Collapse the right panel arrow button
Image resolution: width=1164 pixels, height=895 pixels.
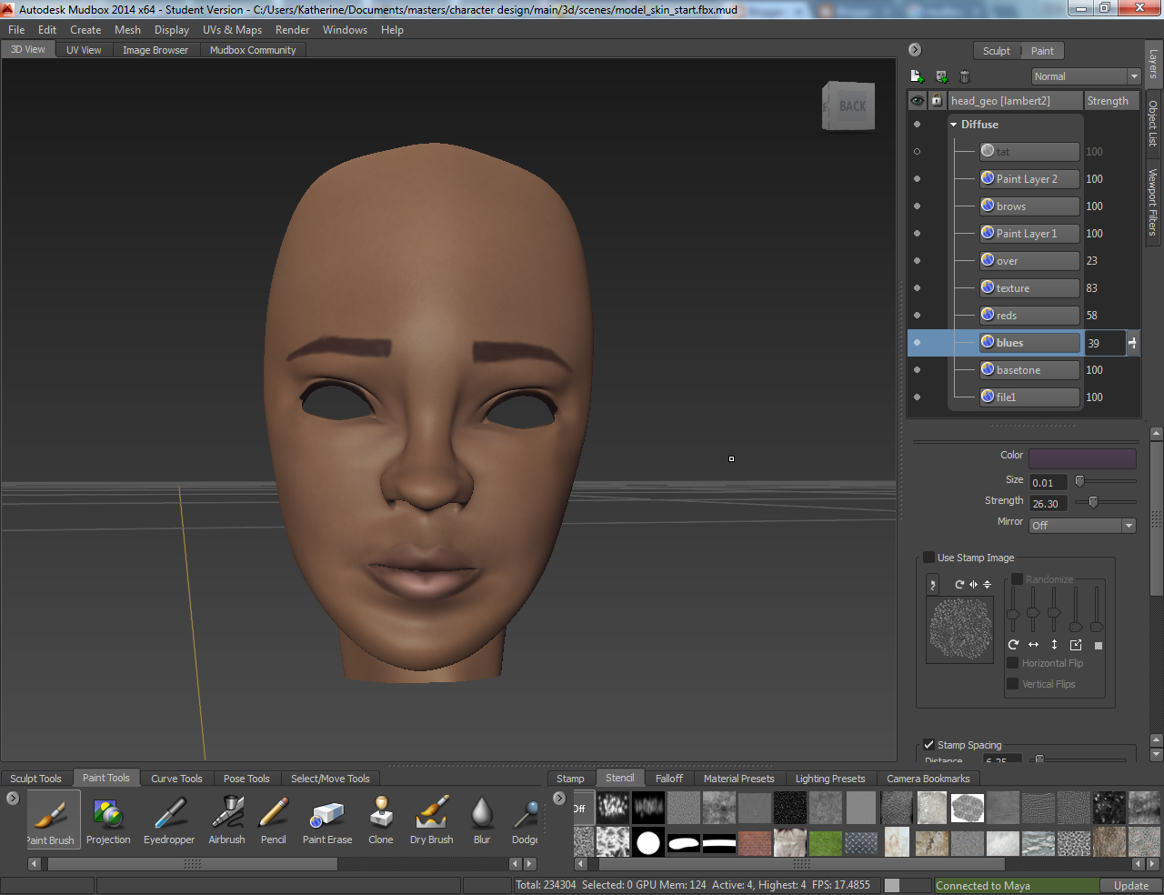click(915, 50)
